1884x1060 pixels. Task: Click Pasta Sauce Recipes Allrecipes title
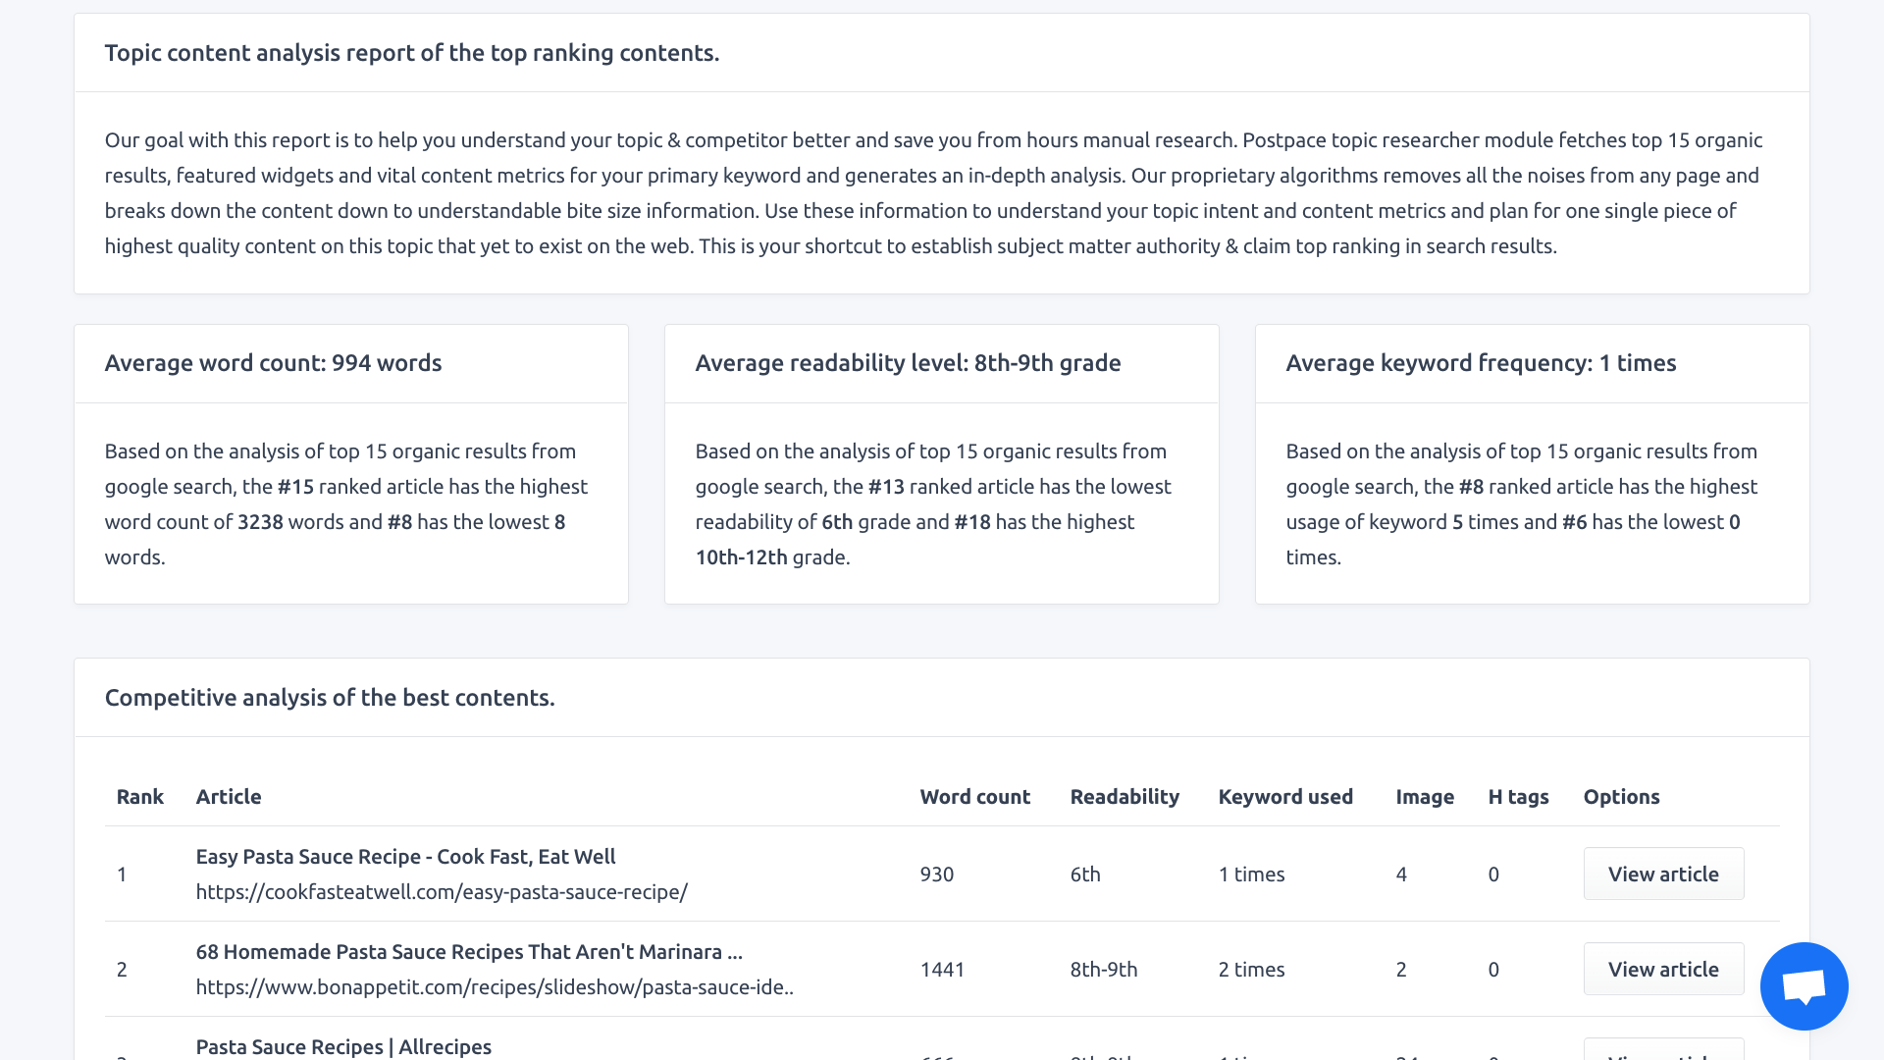coord(343,1046)
